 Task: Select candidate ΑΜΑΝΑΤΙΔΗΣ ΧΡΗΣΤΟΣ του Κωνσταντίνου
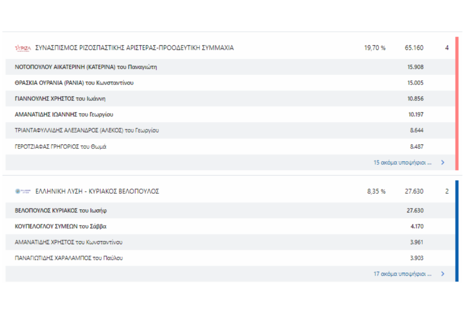[x=69, y=242]
